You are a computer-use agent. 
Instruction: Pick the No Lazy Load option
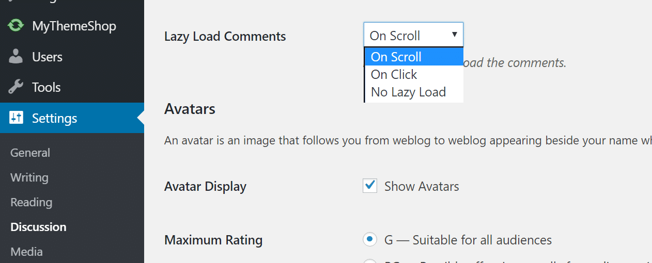pos(408,92)
